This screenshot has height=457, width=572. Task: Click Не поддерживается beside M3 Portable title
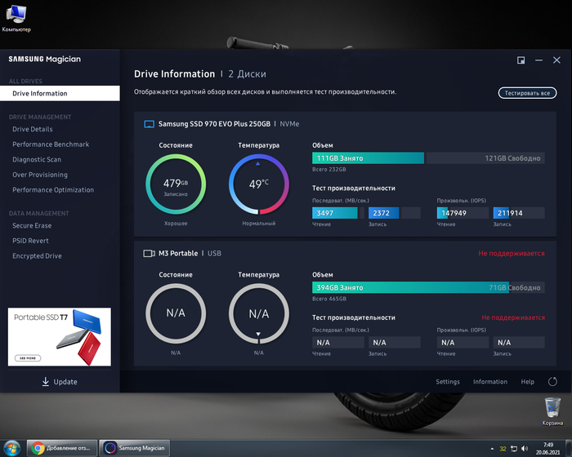pyautogui.click(x=512, y=253)
